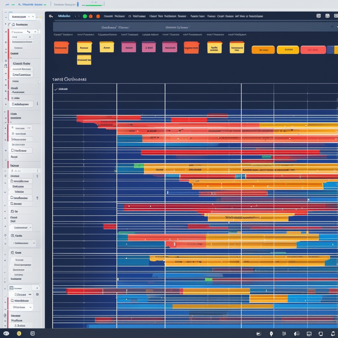Click the white oval icon at the taskbar's left end
338x338 pixels.
(x=6, y=333)
